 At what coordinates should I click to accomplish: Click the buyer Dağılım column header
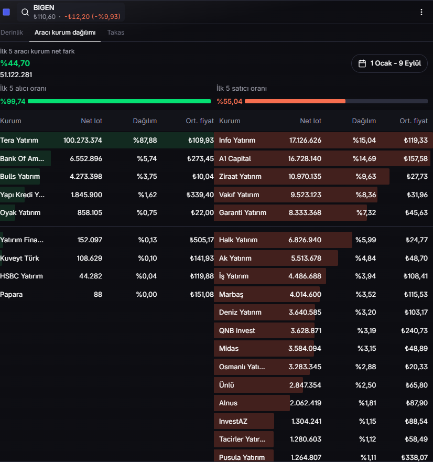tap(145, 121)
